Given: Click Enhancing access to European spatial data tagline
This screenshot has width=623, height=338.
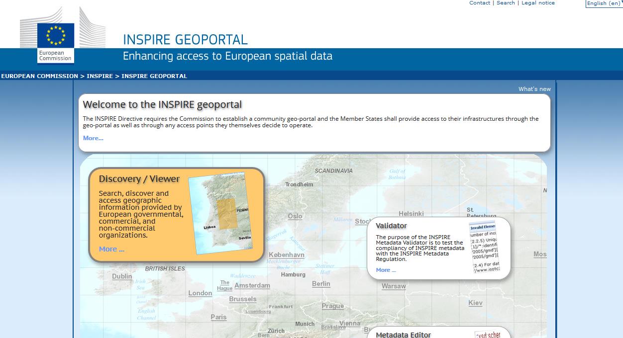Looking at the screenshot, I should click(x=227, y=56).
